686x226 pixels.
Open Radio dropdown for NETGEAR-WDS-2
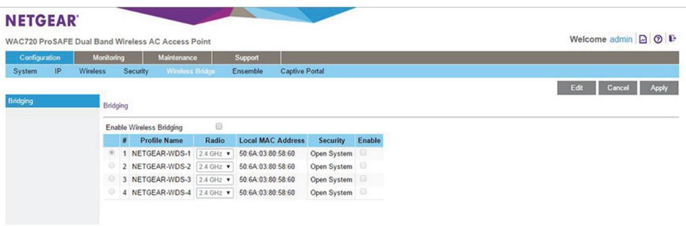click(215, 167)
